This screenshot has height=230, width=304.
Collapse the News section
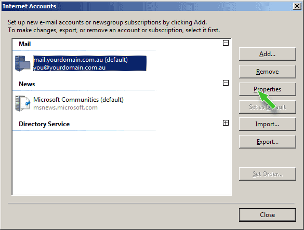tap(226, 83)
